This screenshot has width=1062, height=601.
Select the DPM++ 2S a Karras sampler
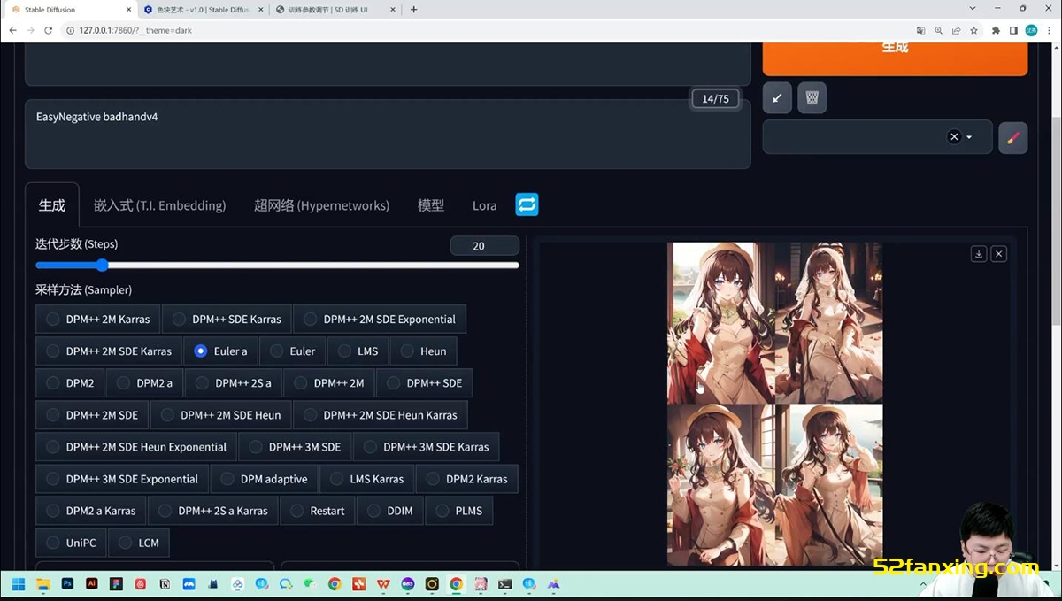tap(213, 511)
